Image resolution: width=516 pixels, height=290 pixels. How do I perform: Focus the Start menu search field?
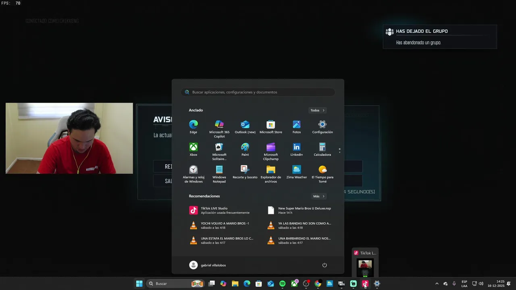click(258, 92)
